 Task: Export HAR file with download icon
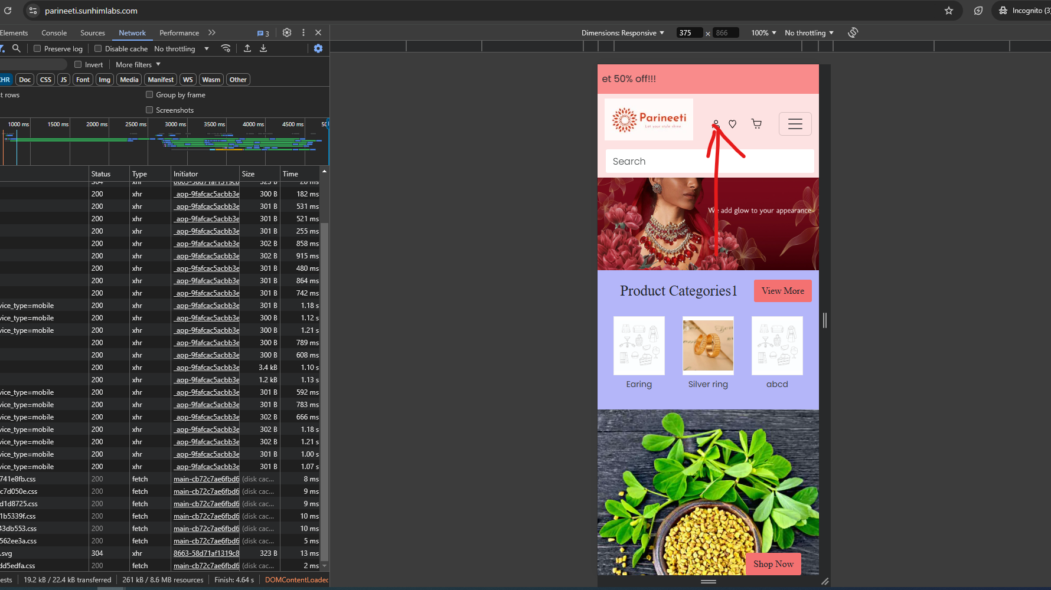click(x=263, y=48)
